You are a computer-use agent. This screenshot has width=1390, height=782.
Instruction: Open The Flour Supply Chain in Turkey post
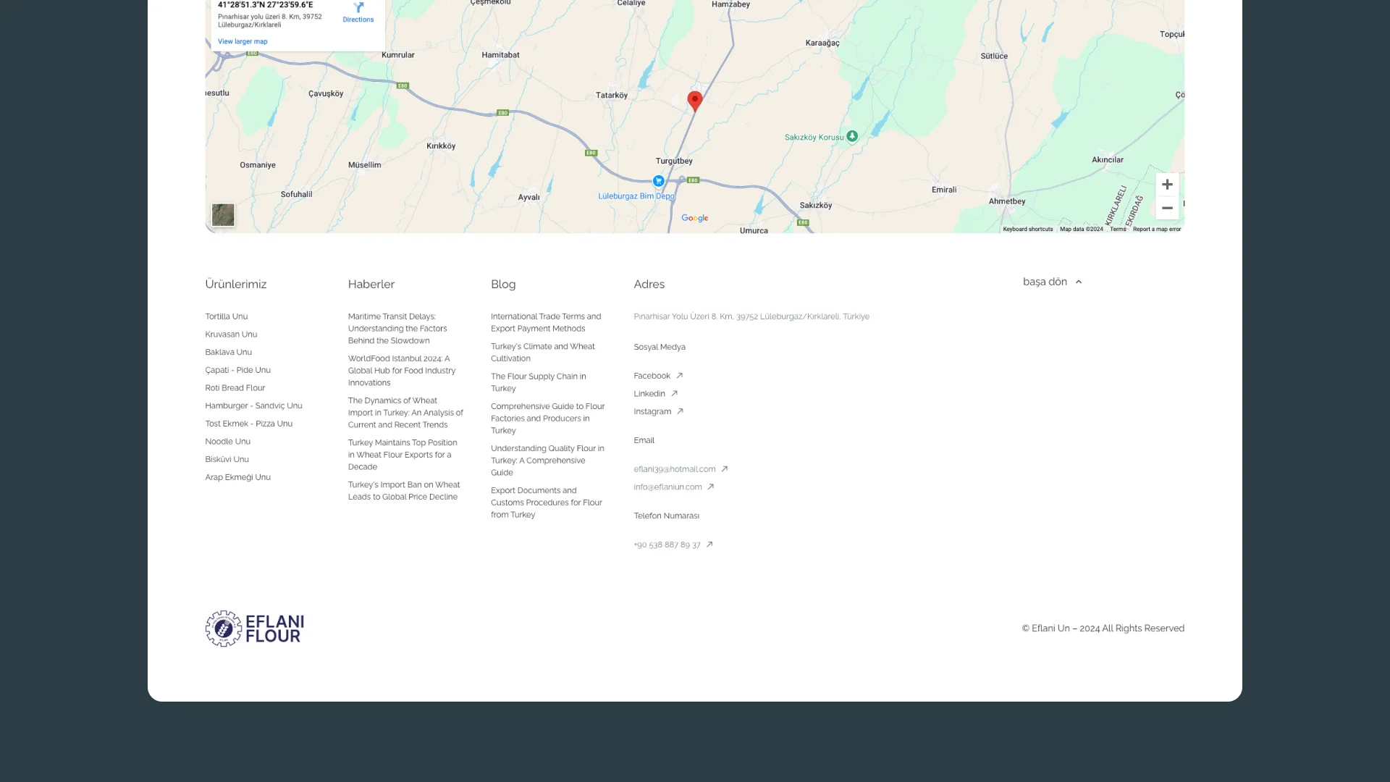point(539,382)
